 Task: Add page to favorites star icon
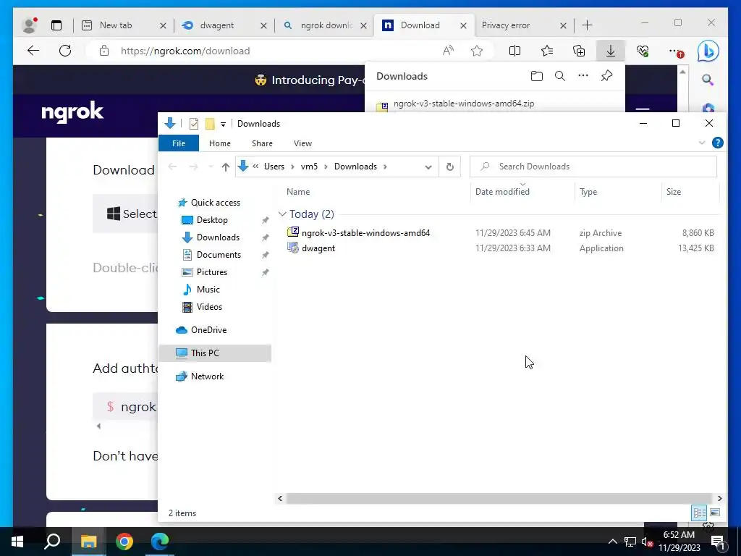476,51
